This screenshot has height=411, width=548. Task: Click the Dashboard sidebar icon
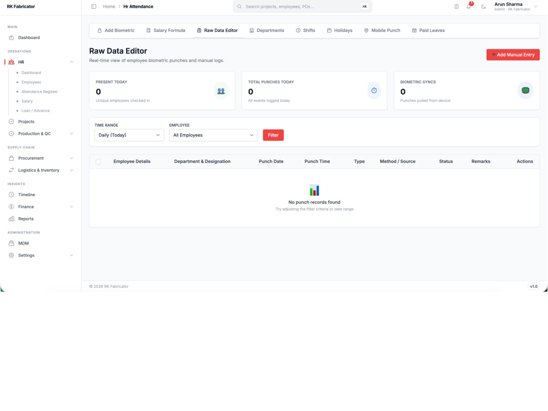(11, 37)
